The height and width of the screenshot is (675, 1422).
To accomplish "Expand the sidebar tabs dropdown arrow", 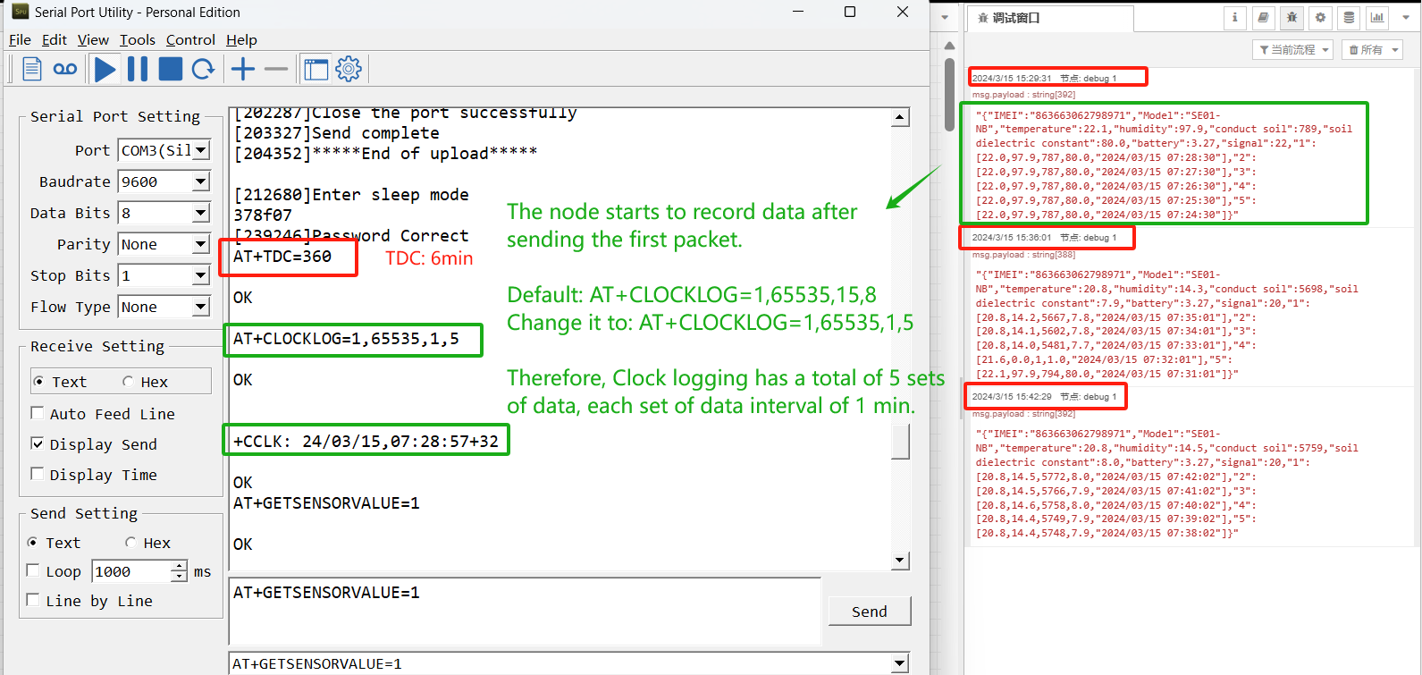I will [x=1406, y=17].
